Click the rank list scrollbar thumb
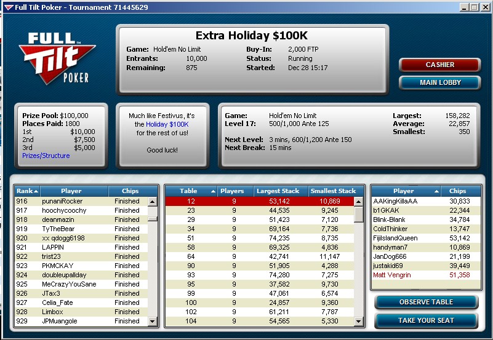This screenshot has height=340, width=493. [x=153, y=219]
